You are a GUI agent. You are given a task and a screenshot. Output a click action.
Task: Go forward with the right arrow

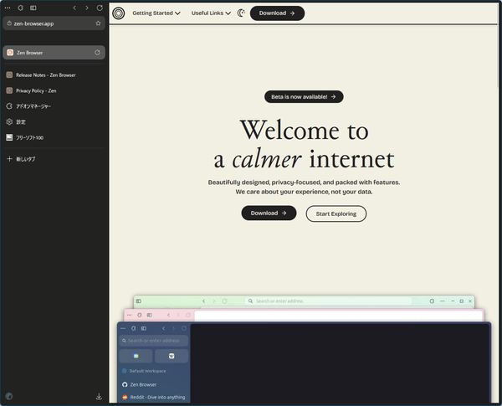[87, 8]
